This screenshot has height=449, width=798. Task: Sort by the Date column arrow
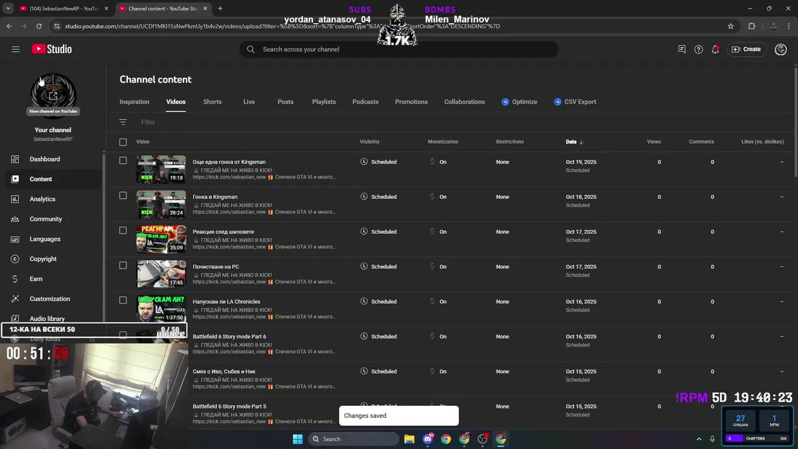tap(581, 142)
